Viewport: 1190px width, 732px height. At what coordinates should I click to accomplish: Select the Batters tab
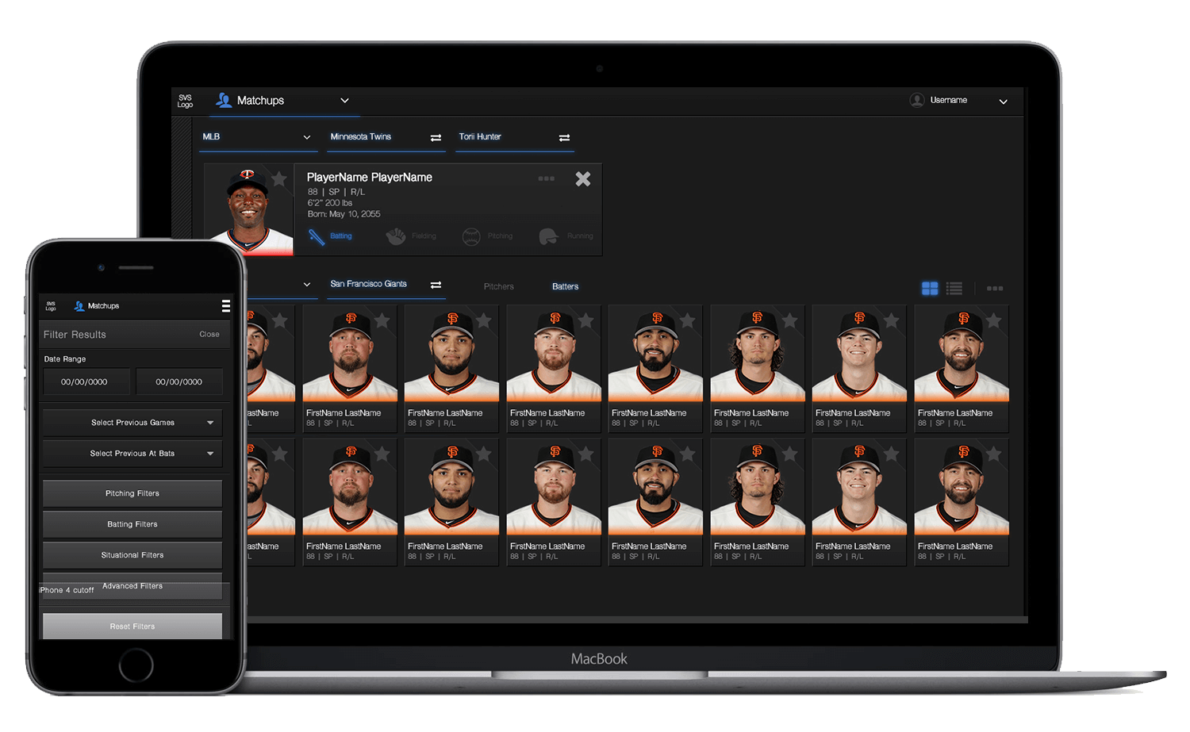[x=565, y=287]
